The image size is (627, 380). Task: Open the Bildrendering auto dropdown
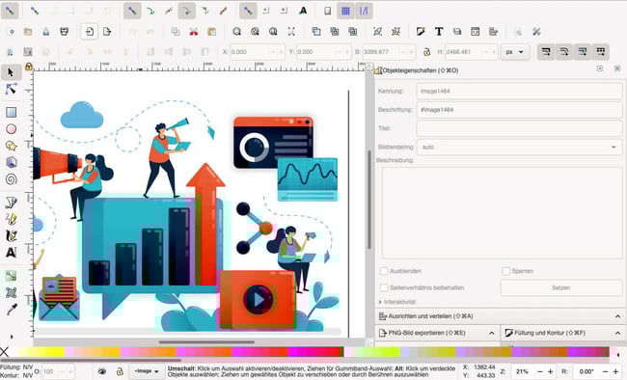[x=519, y=148]
